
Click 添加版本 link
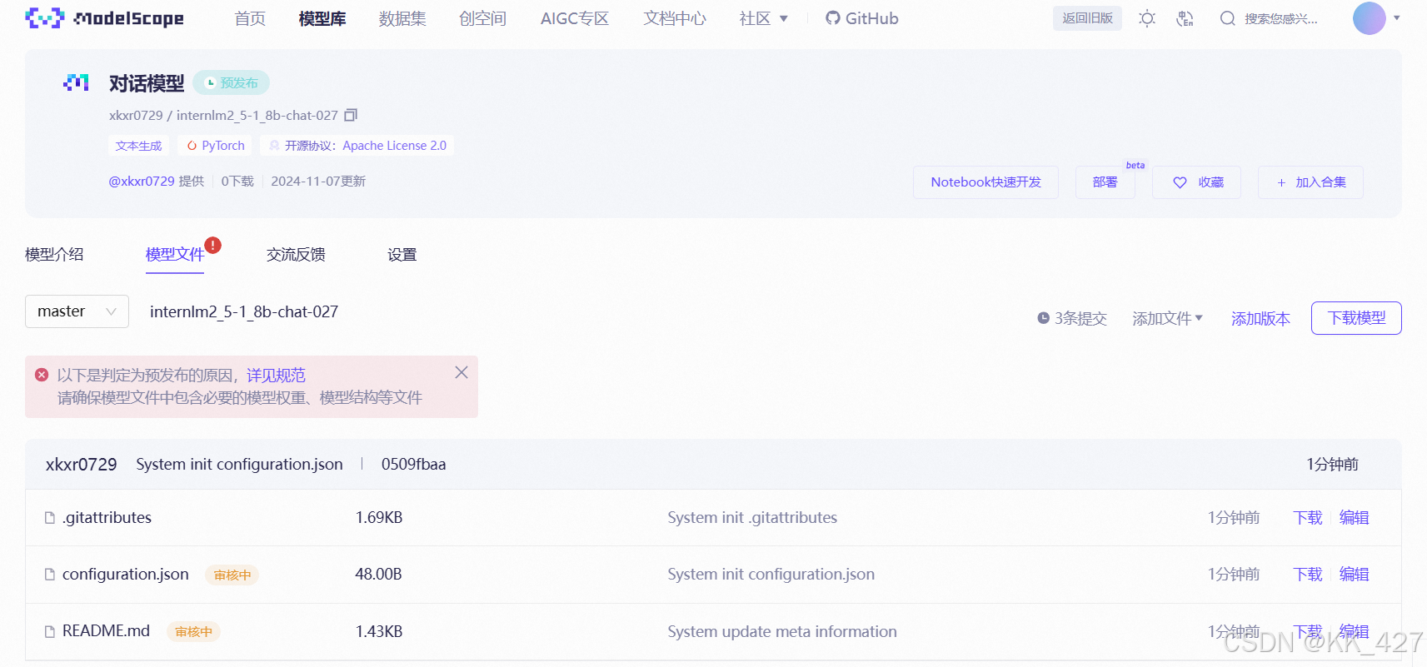tap(1260, 318)
